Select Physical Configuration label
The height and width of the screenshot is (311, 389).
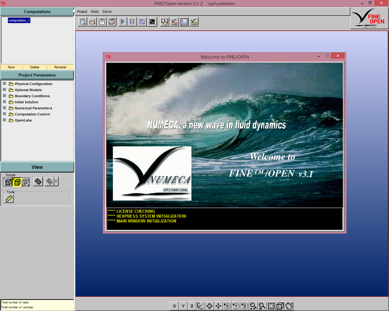tap(33, 84)
